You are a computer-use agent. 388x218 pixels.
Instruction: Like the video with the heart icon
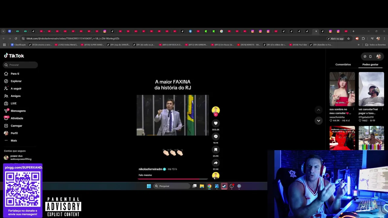pyautogui.click(x=216, y=123)
